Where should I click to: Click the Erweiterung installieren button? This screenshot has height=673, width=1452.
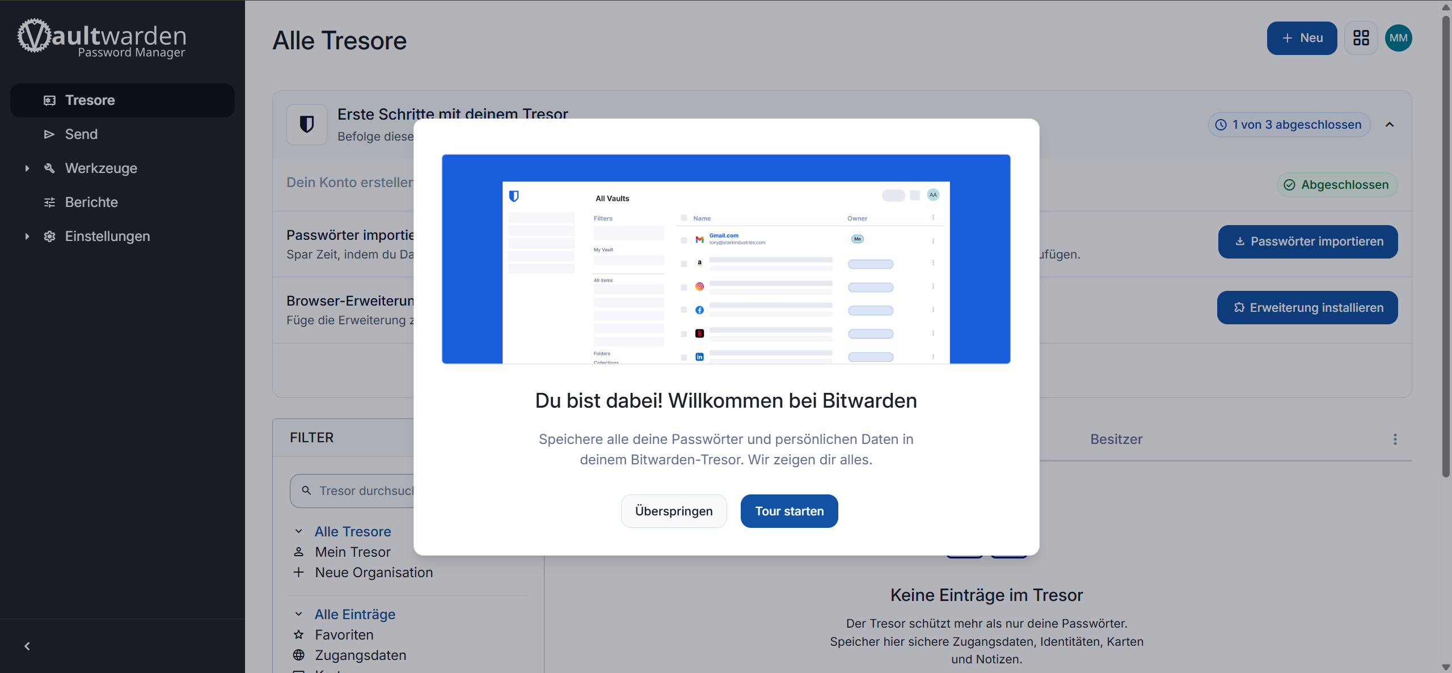(1307, 307)
